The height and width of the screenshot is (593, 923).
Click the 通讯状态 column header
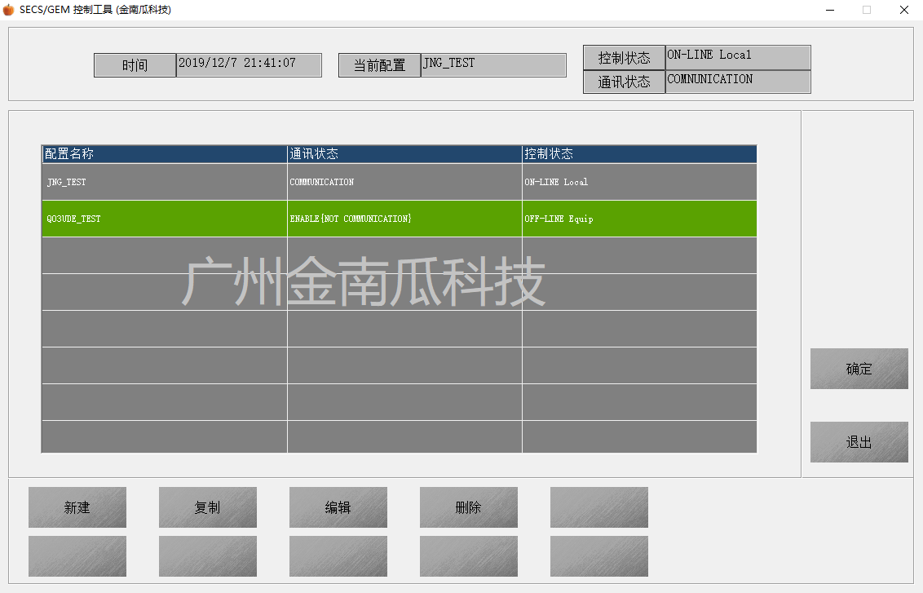tap(404, 153)
